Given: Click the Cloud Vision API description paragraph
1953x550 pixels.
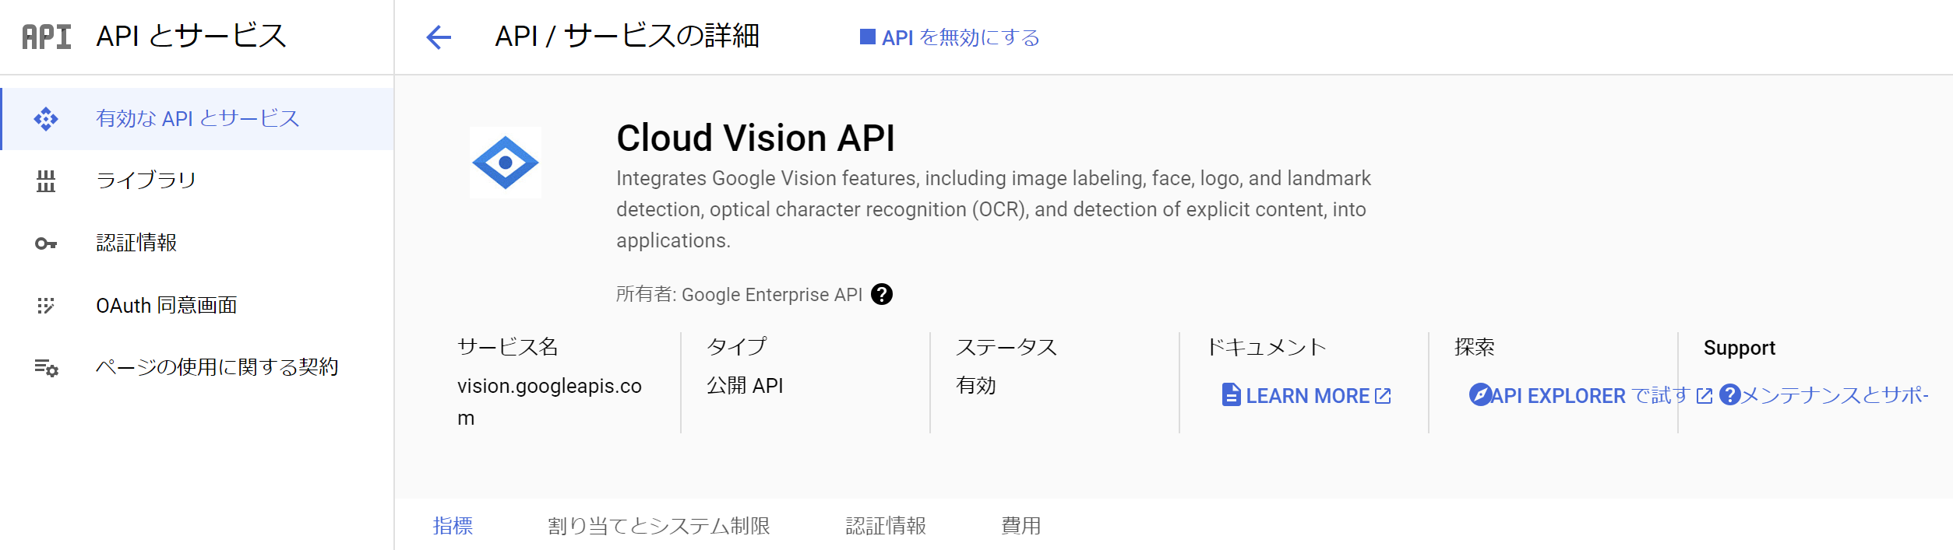Looking at the screenshot, I should click(x=993, y=209).
